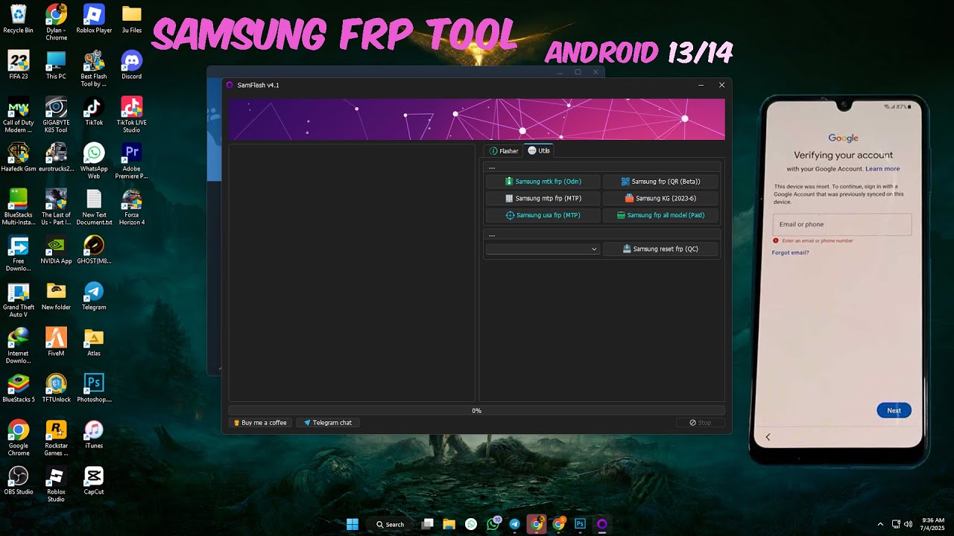Click the empty log panel in SamFlash
This screenshot has height=536, width=954.
click(352, 273)
